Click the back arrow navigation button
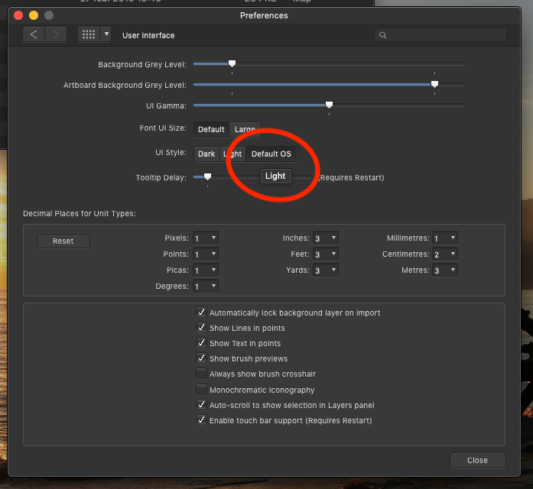Screen dimensions: 533x489 (34, 35)
